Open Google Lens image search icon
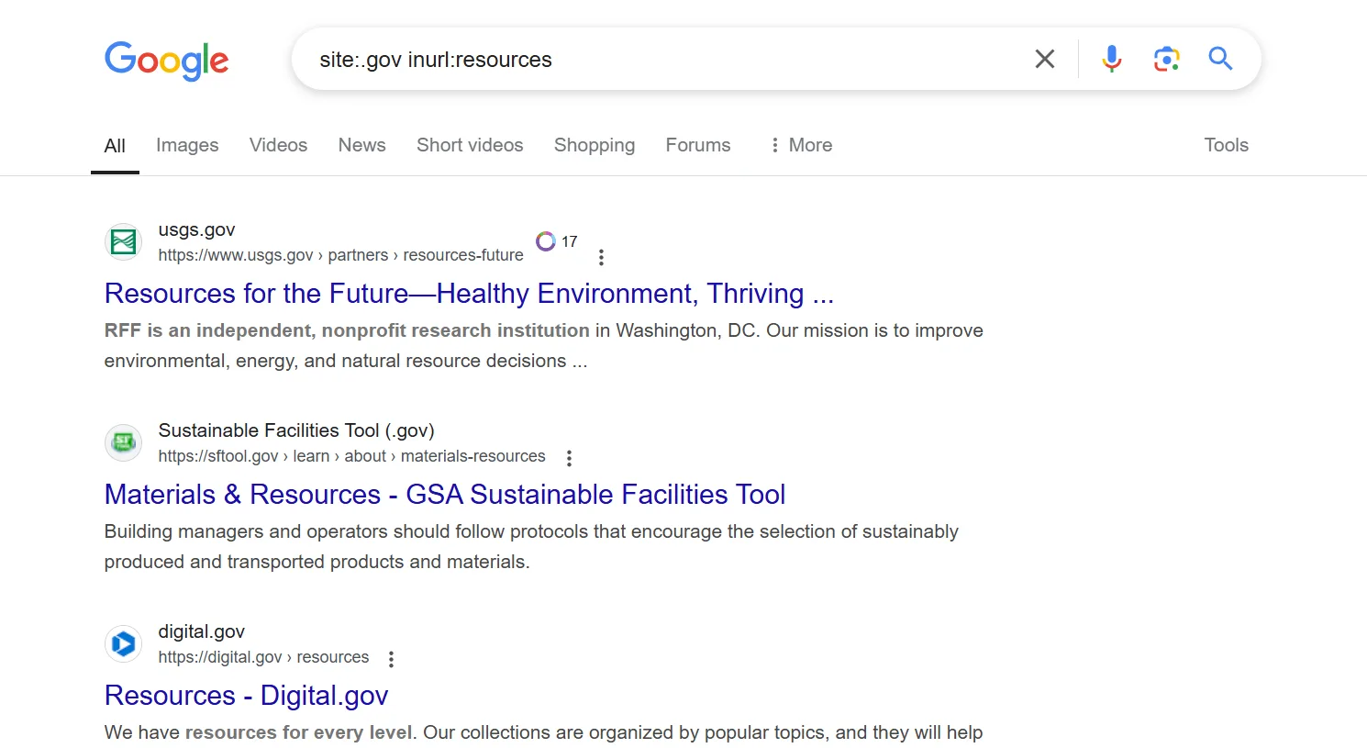1367x748 pixels. pos(1166,59)
